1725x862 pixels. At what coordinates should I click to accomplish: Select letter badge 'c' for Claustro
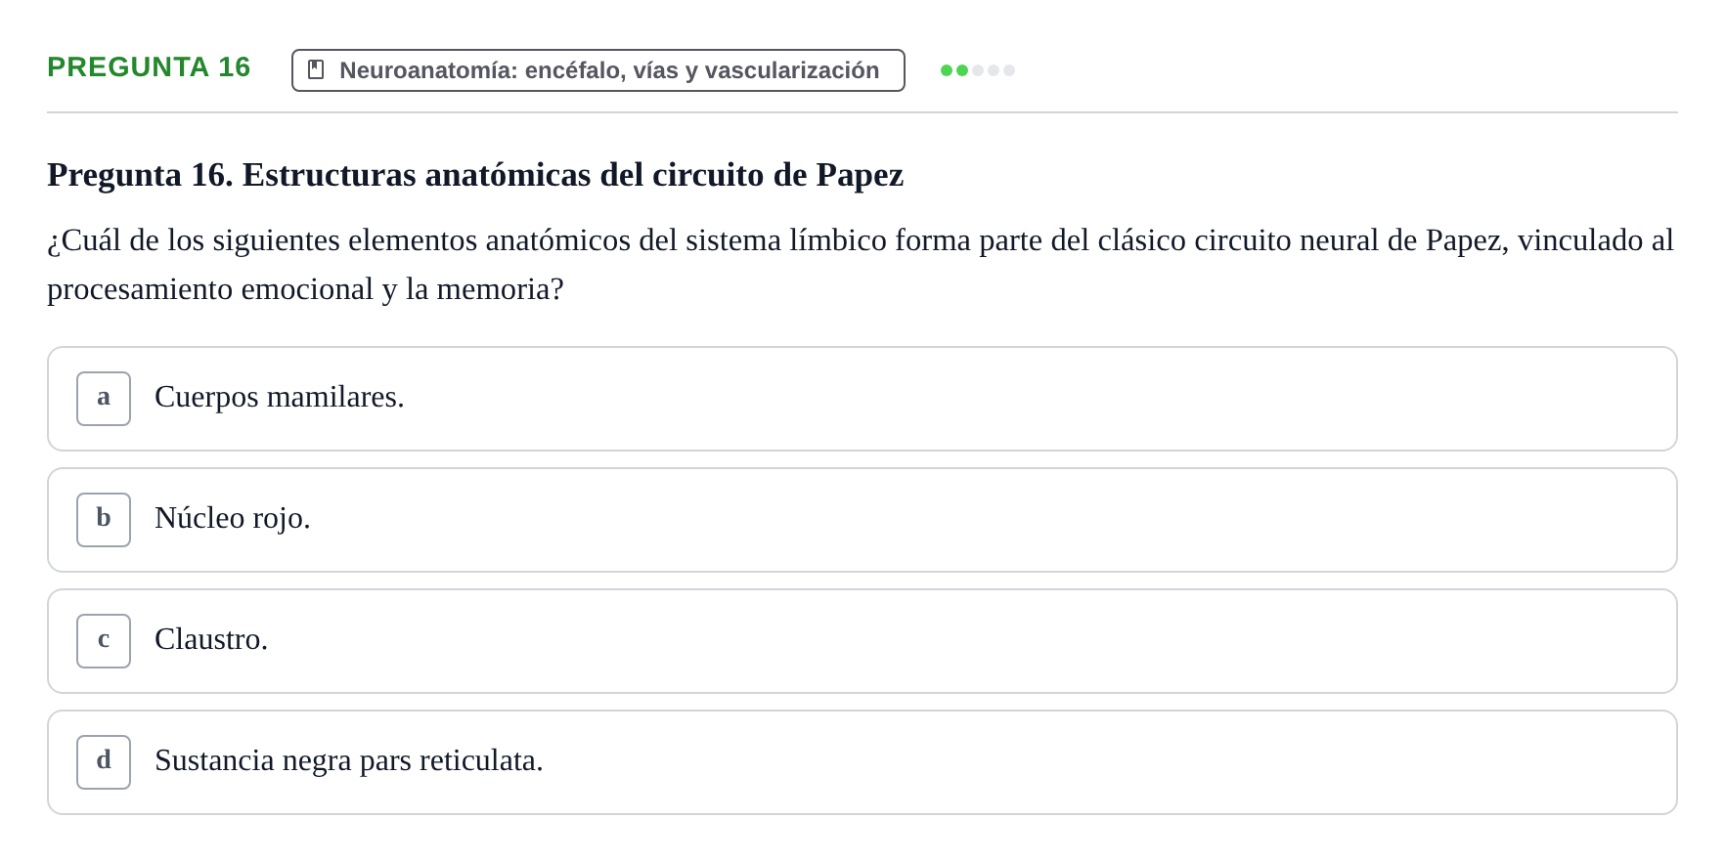104,641
